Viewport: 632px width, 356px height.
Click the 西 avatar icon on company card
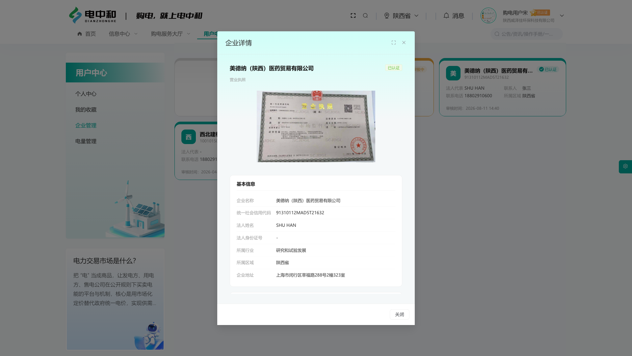189,137
